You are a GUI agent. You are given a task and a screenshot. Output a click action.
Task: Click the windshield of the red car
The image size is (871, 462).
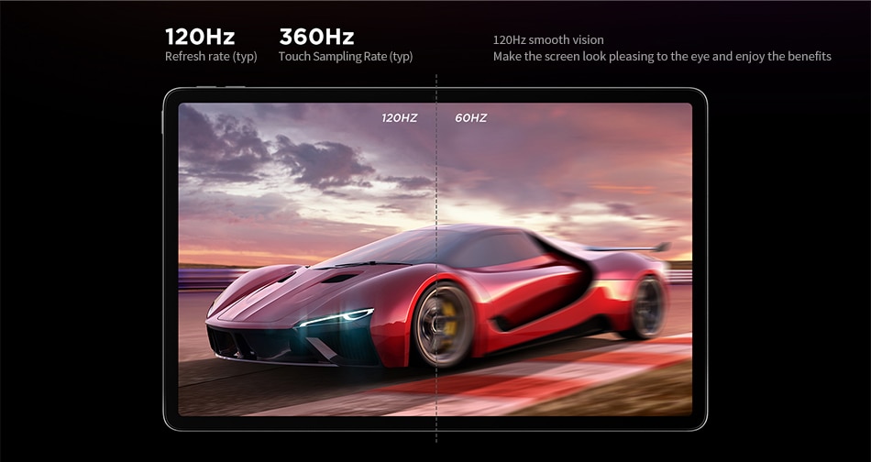[x=389, y=247]
